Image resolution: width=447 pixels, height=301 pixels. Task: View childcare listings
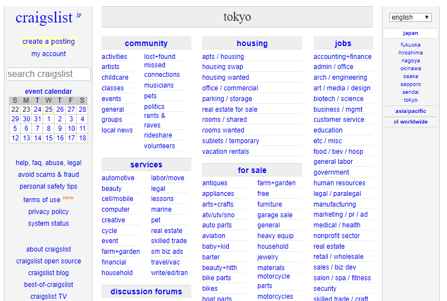point(115,77)
